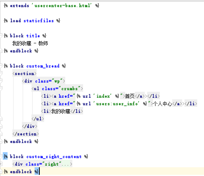Open the folded "..." ellipsis placeholder
This screenshot has width=204, height=176.
click(x=66, y=164)
